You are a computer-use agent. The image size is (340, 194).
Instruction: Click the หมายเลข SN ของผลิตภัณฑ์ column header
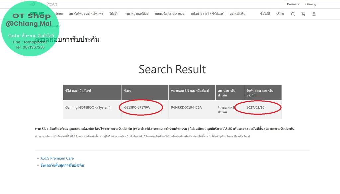192,93
